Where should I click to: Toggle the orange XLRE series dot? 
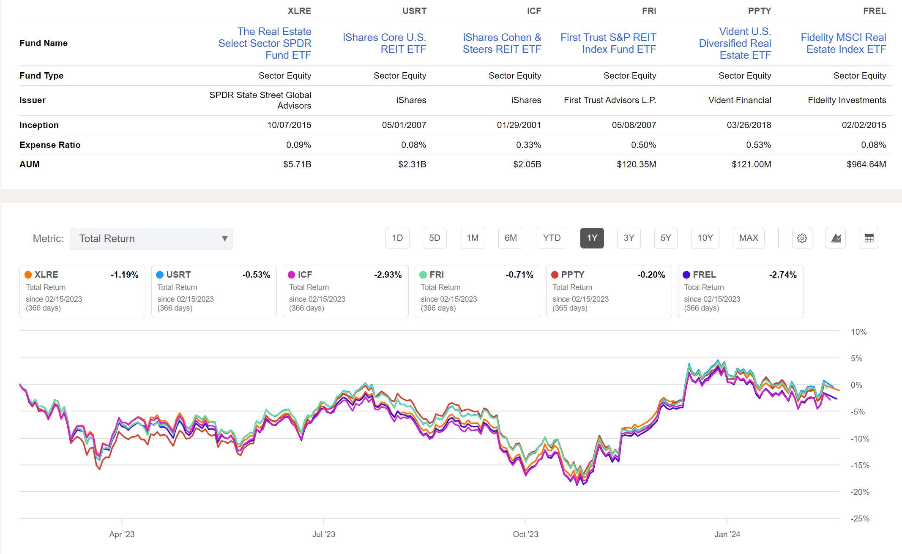(x=28, y=275)
